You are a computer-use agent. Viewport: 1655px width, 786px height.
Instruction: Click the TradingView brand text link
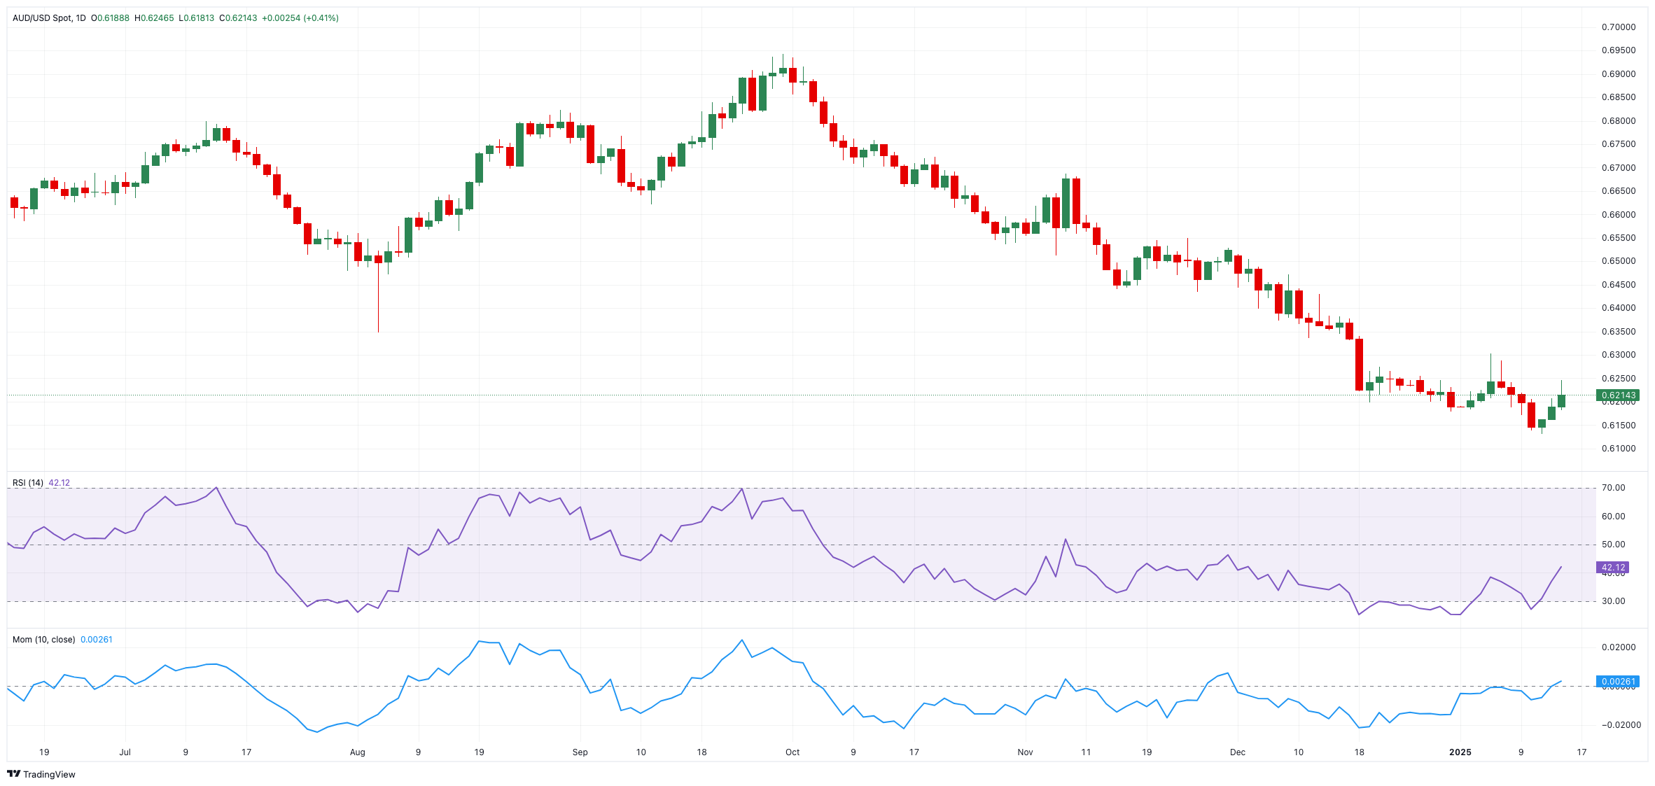tap(49, 774)
